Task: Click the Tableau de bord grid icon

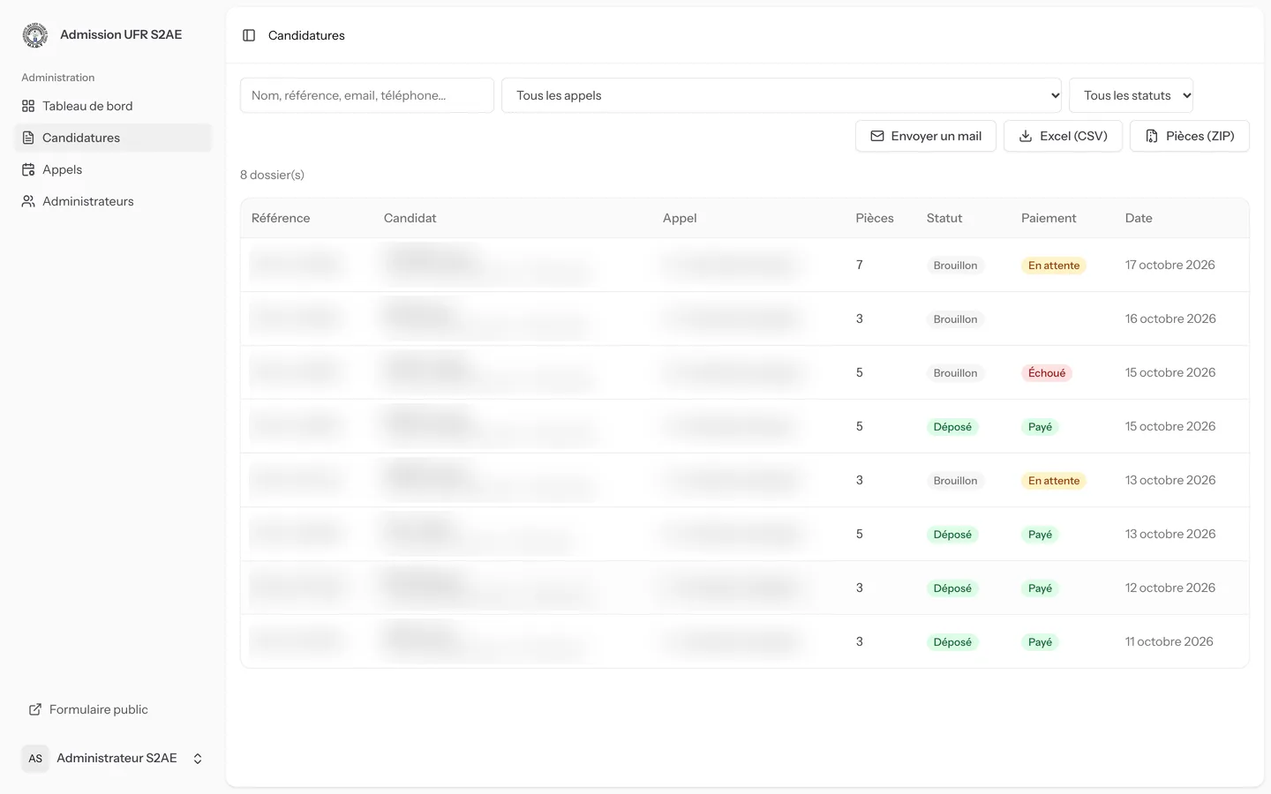Action: (28, 106)
